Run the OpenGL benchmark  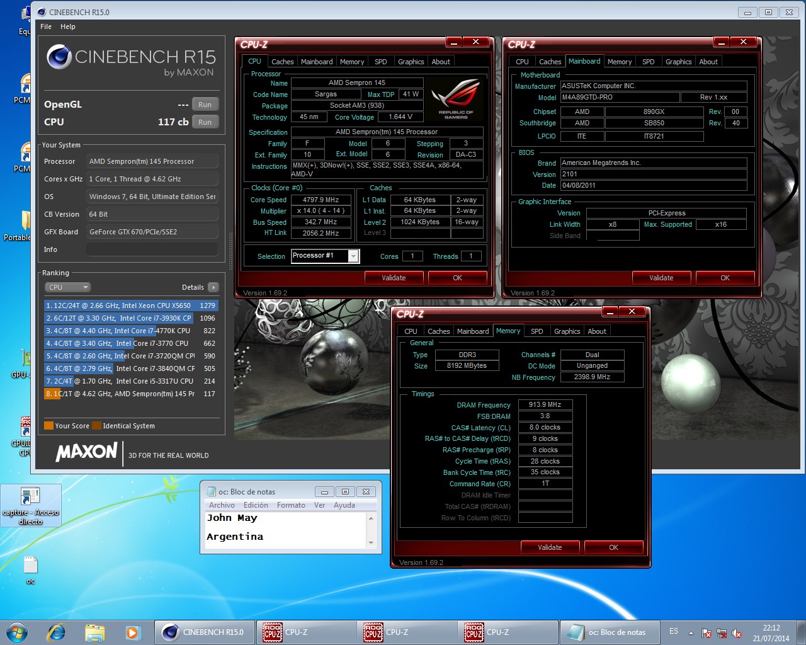[x=205, y=105]
